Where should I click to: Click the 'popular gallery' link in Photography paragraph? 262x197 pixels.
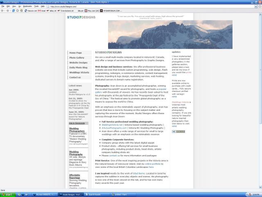point(162,89)
